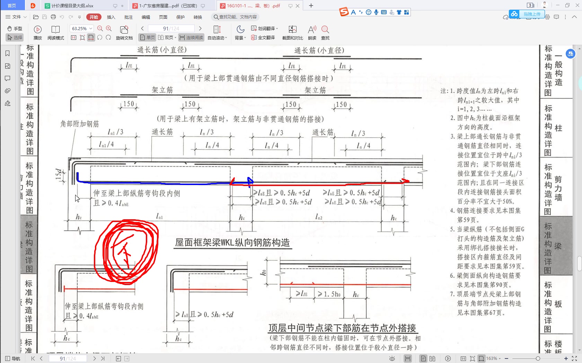The height and width of the screenshot is (363, 582).
Task: Select the Page (页面) ribbon tab
Action: click(163, 17)
